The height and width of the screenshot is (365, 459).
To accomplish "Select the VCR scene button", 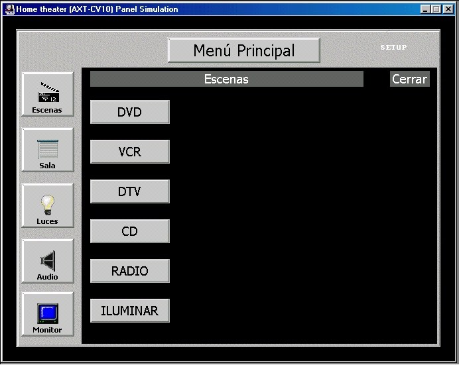I will [130, 152].
